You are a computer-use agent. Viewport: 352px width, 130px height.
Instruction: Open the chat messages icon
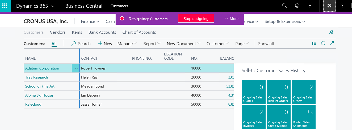(310, 6)
